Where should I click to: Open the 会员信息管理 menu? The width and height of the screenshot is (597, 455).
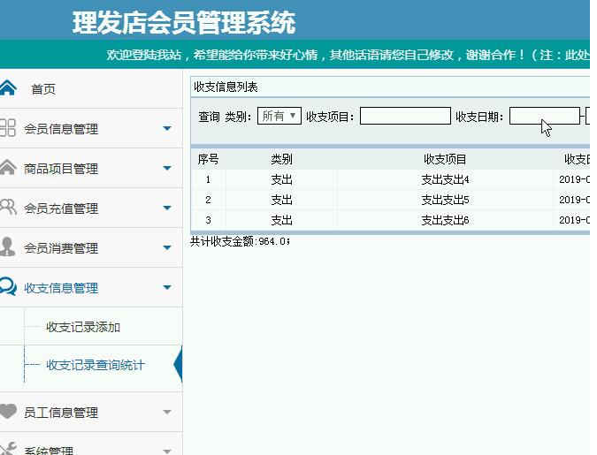click(x=61, y=129)
